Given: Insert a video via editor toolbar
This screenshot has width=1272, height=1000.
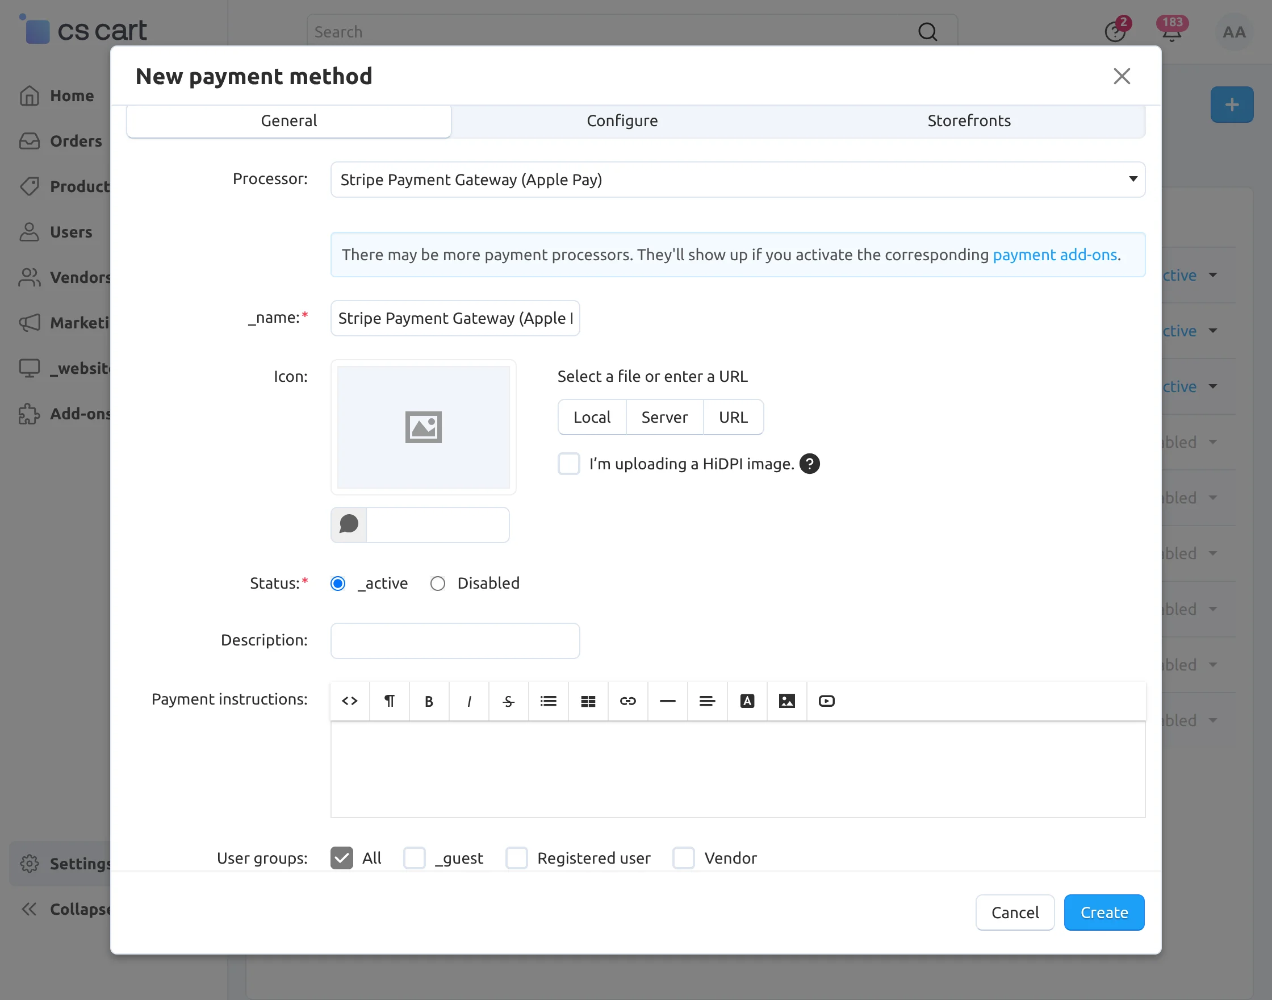Looking at the screenshot, I should coord(827,701).
